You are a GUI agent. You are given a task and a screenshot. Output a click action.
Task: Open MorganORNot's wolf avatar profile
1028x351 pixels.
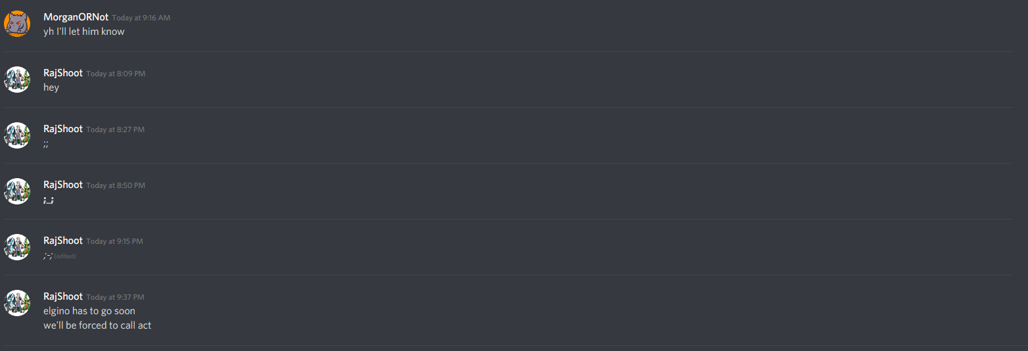click(16, 24)
